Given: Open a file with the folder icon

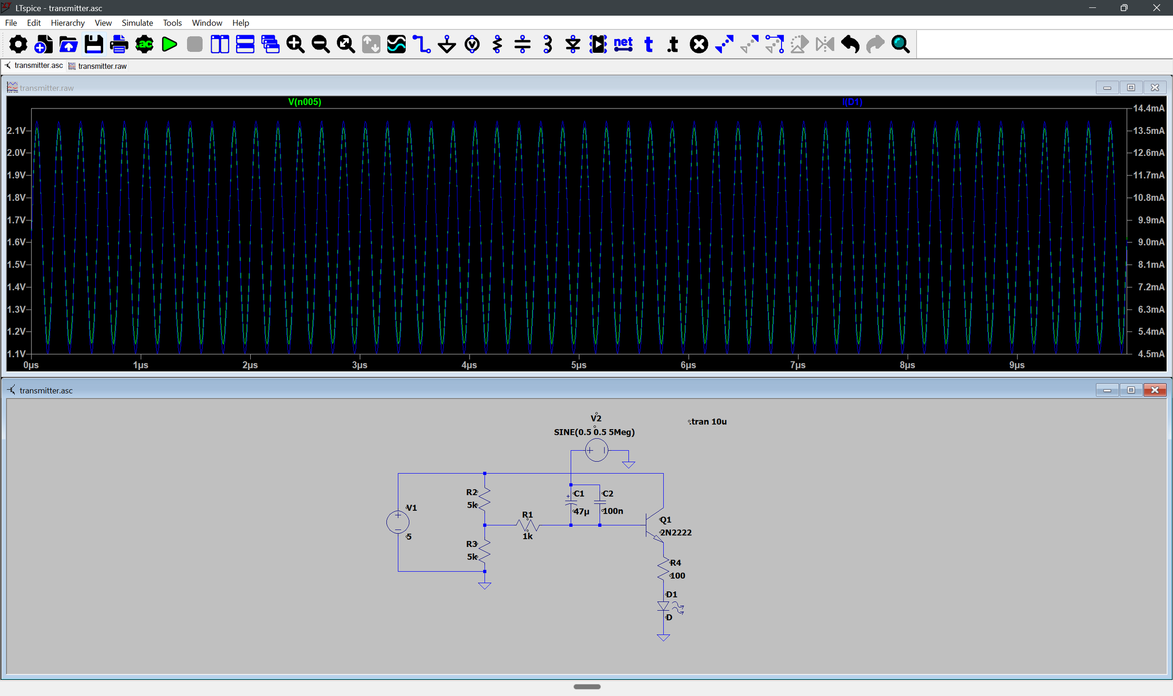Looking at the screenshot, I should pos(68,44).
